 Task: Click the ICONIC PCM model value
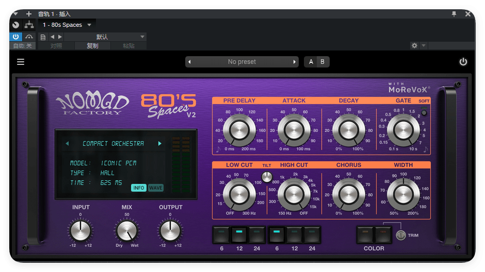119,163
